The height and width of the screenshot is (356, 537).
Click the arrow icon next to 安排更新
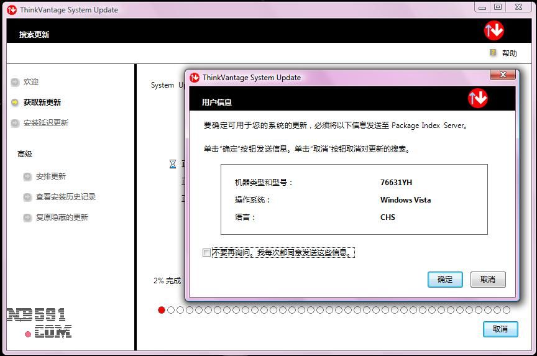coord(27,176)
